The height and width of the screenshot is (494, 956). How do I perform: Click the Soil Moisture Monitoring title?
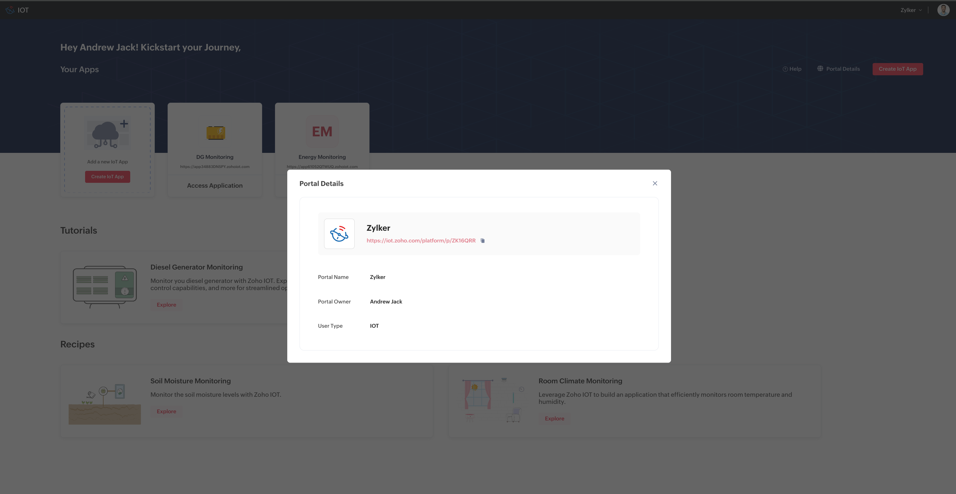tap(190, 381)
